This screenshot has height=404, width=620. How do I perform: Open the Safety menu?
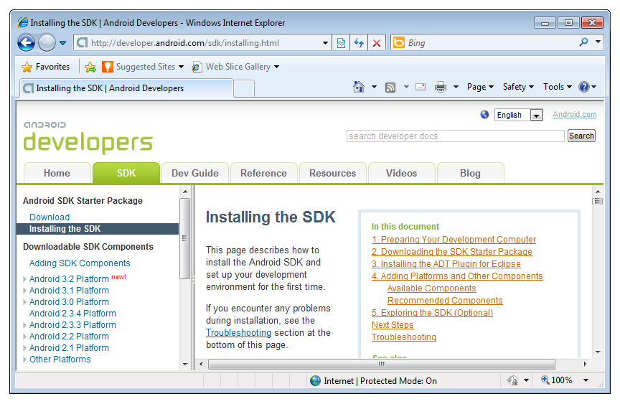click(518, 87)
